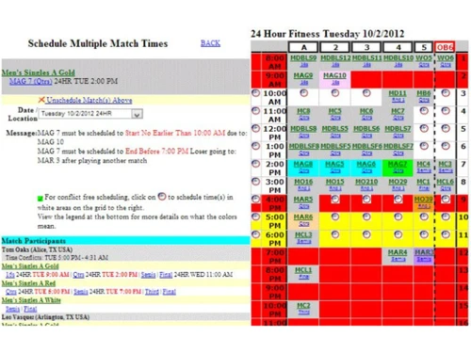Image resolution: width=471 pixels, height=353 pixels.
Task: Click clock icon left of 10:00 AM time label
Action: click(256, 93)
